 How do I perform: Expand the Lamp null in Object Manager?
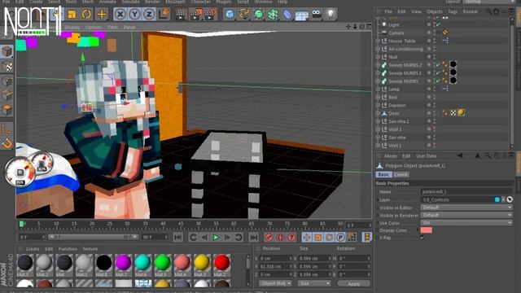pyautogui.click(x=378, y=89)
